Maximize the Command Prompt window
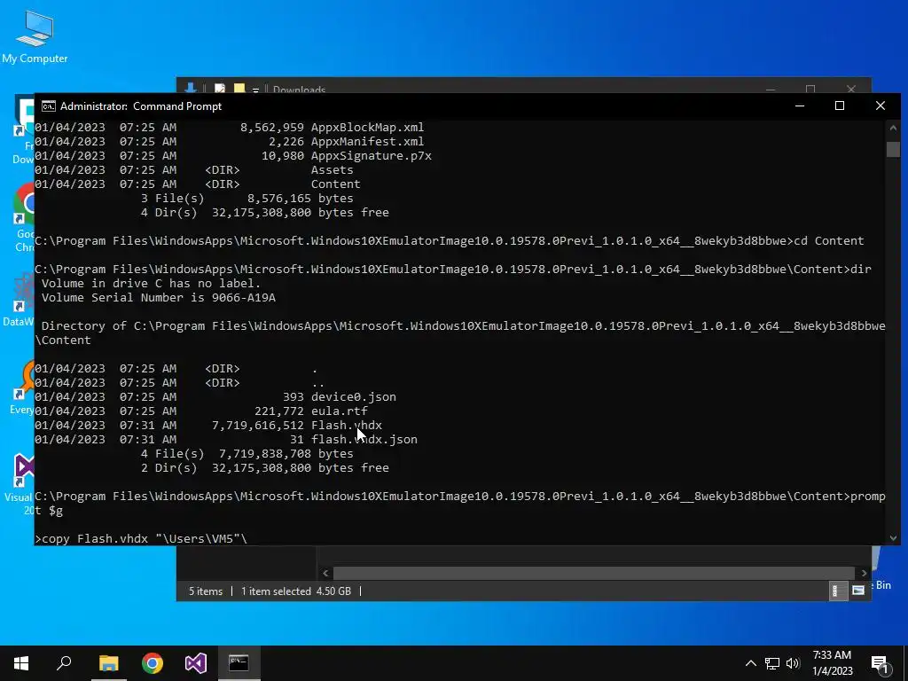 point(840,106)
